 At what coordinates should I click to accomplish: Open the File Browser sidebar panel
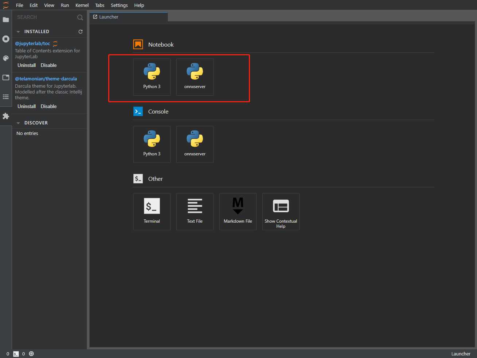tap(6, 20)
